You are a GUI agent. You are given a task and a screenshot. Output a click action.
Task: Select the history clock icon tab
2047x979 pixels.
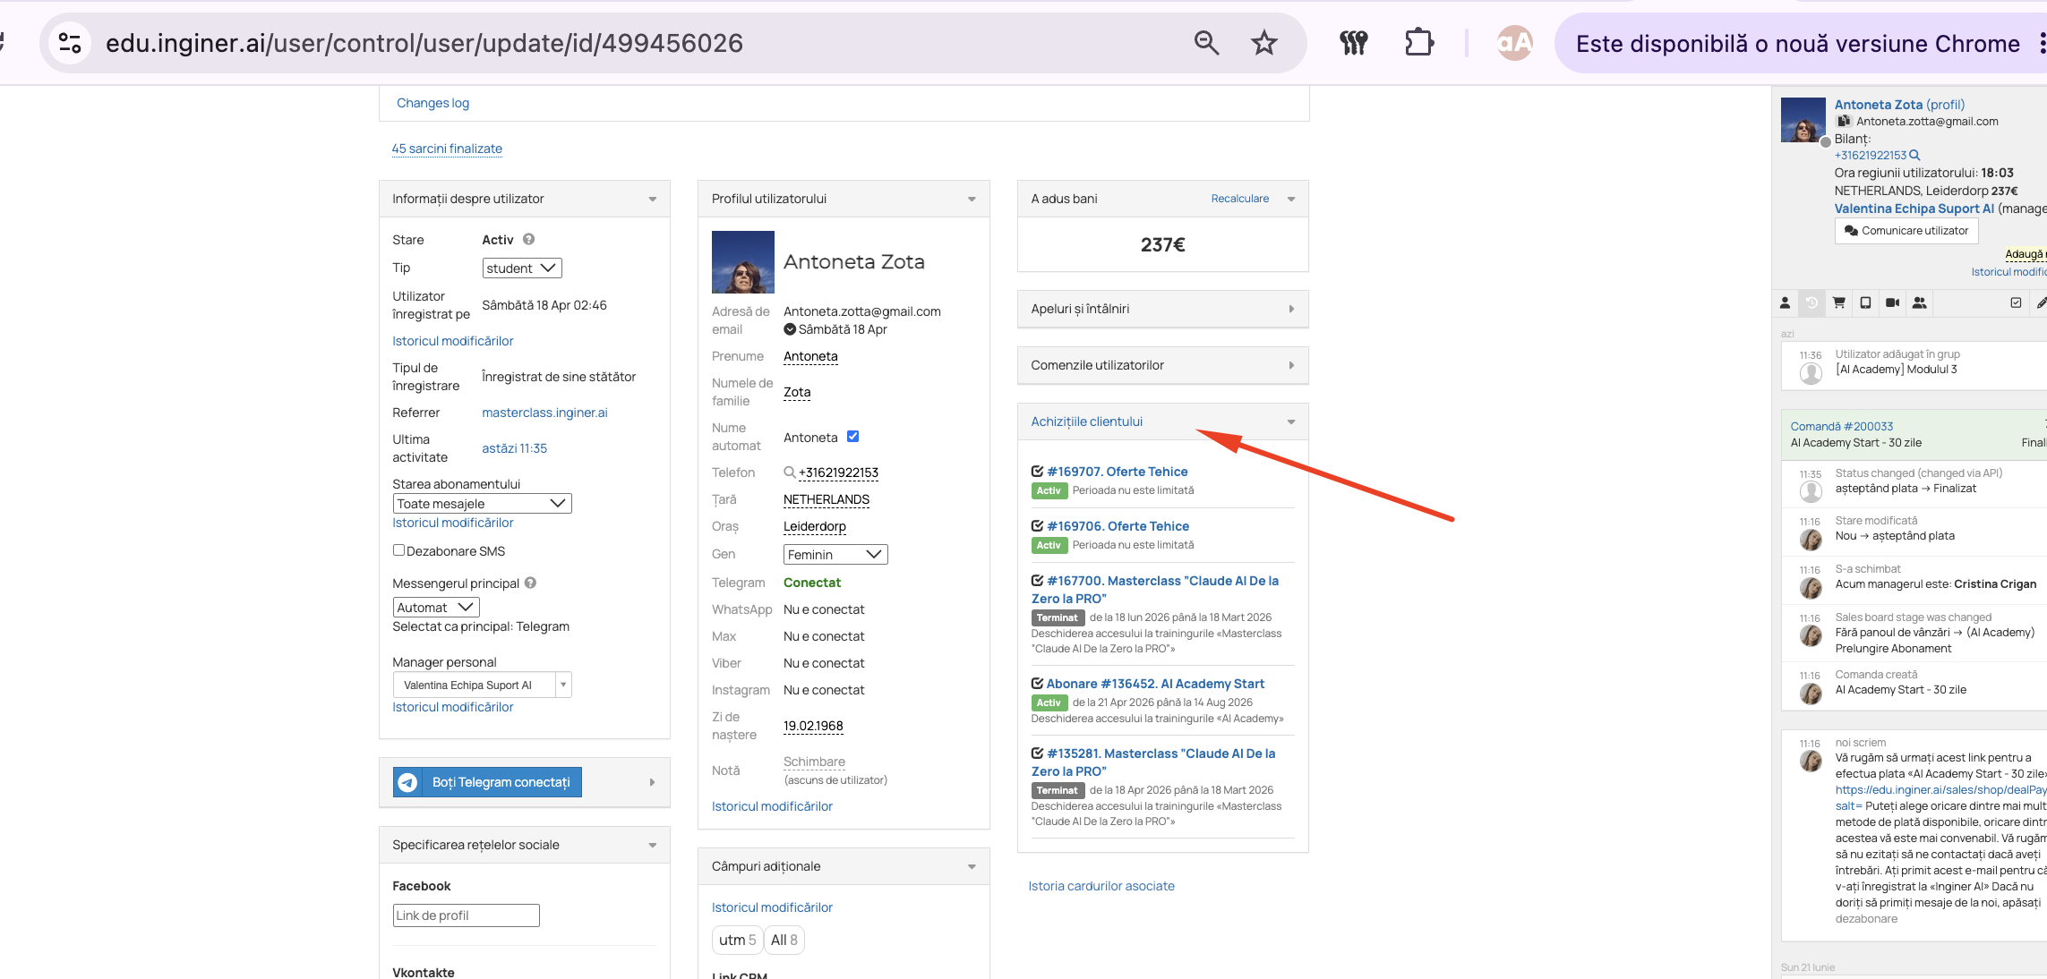[1811, 303]
